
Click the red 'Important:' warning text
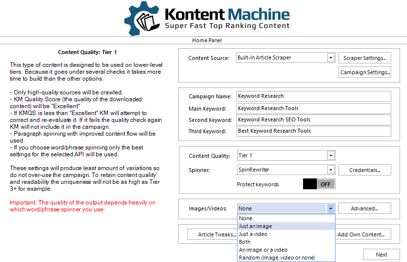[x=83, y=206]
